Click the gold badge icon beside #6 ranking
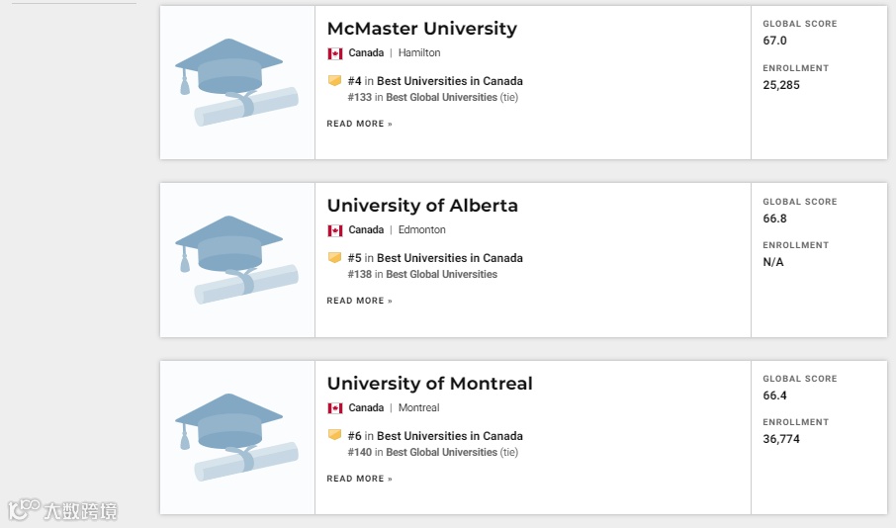Image resolution: width=896 pixels, height=528 pixels. (334, 436)
